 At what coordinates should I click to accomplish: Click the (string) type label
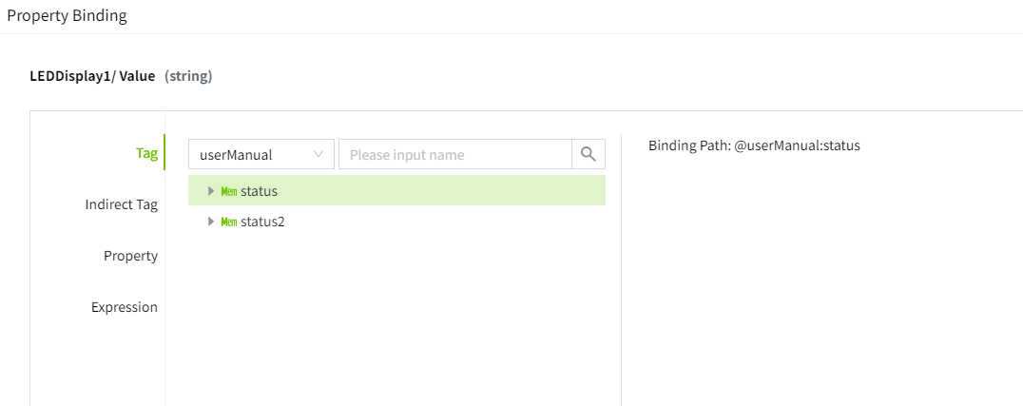tap(188, 76)
